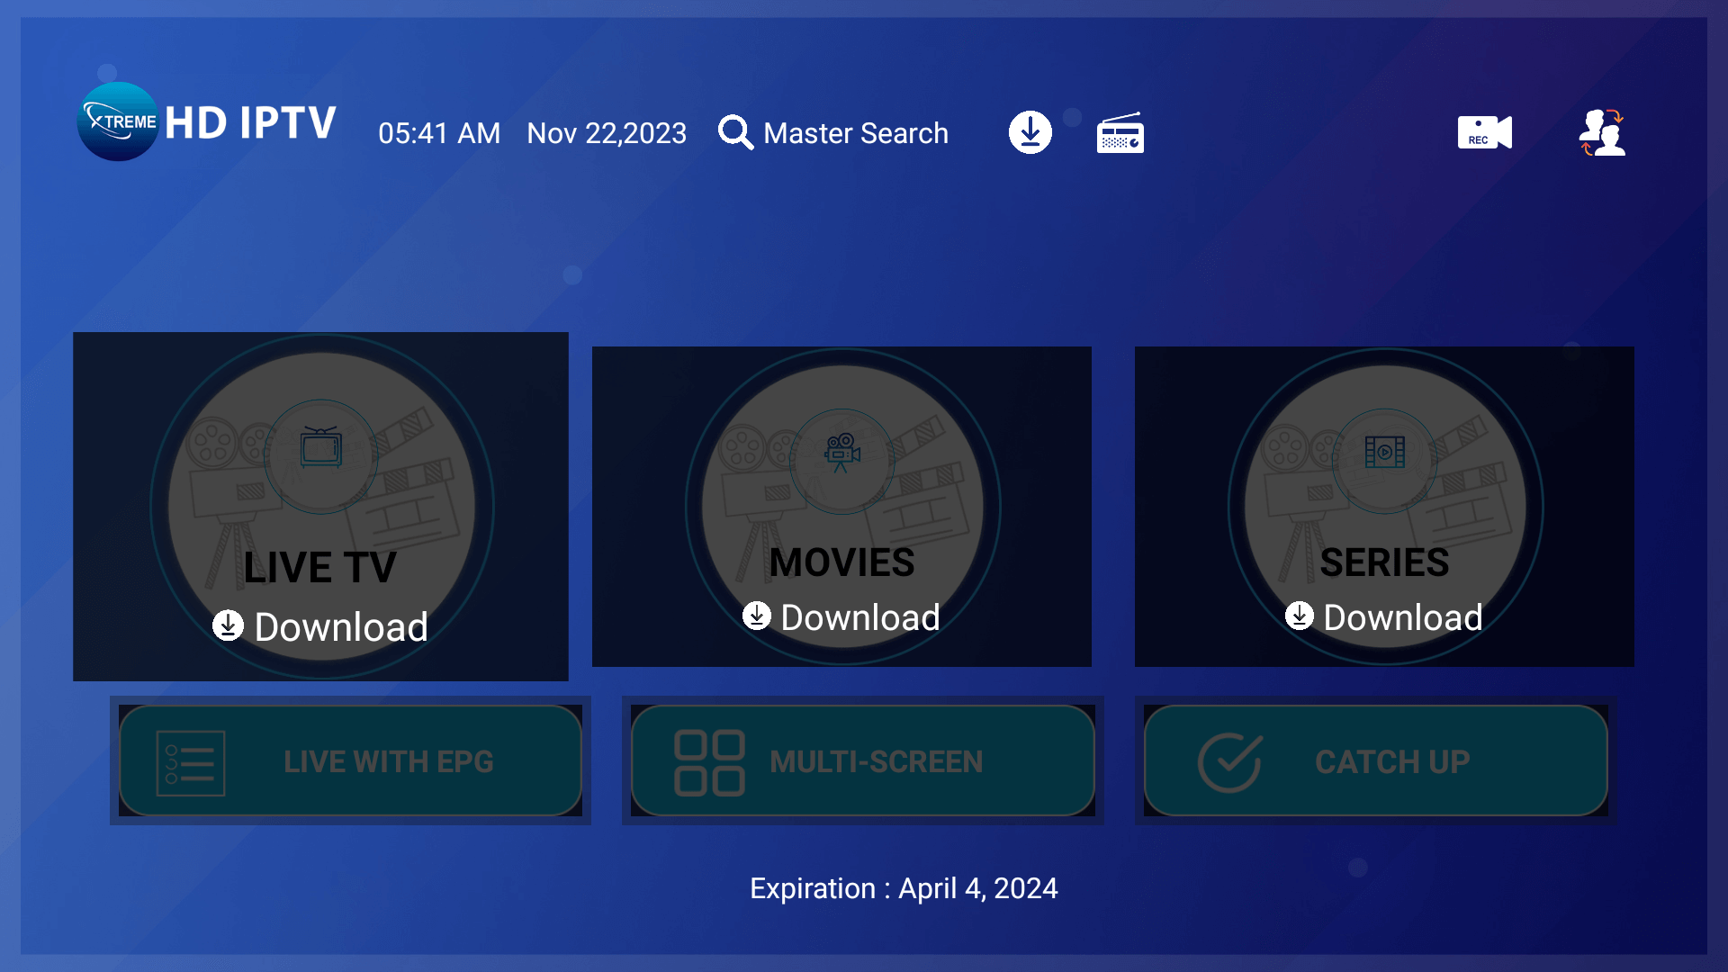Click the multi-screen grid icon
This screenshot has height=972, width=1728.
(x=709, y=762)
